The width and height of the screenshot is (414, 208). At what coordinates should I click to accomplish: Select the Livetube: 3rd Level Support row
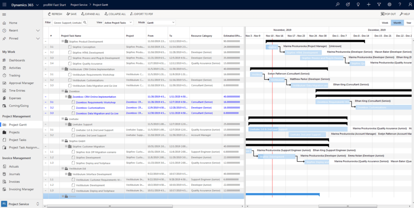pyautogui.click(x=144, y=135)
